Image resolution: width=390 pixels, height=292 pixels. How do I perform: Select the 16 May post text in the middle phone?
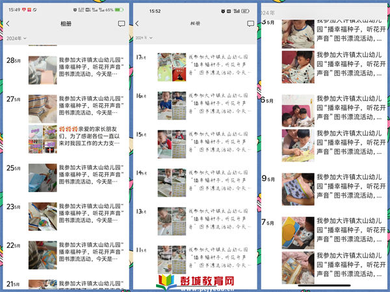(220, 103)
